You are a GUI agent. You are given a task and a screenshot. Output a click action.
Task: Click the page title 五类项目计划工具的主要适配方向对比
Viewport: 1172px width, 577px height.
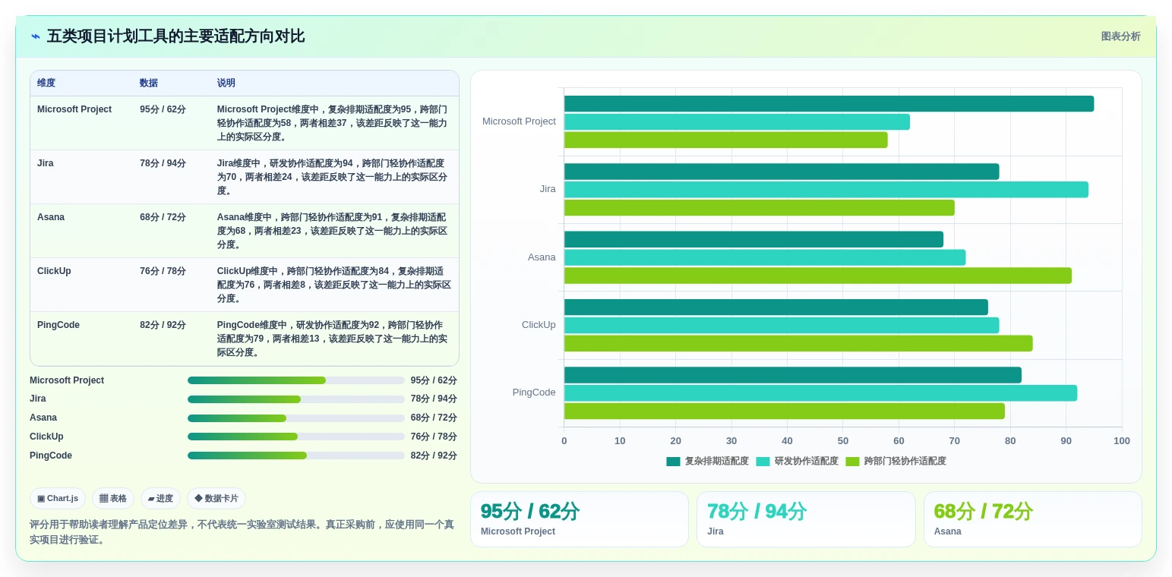pyautogui.click(x=175, y=36)
